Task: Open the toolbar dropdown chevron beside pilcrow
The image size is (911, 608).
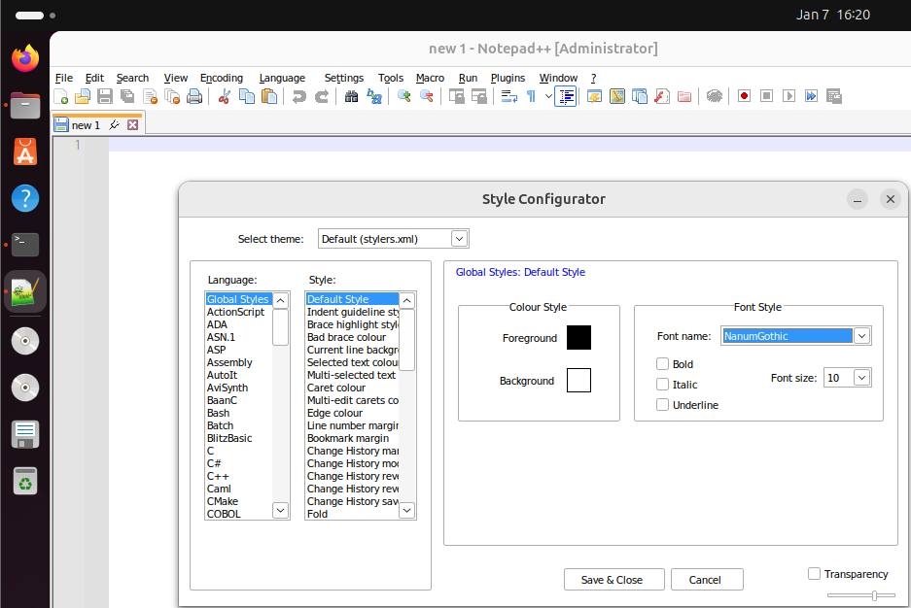Action: click(x=548, y=96)
